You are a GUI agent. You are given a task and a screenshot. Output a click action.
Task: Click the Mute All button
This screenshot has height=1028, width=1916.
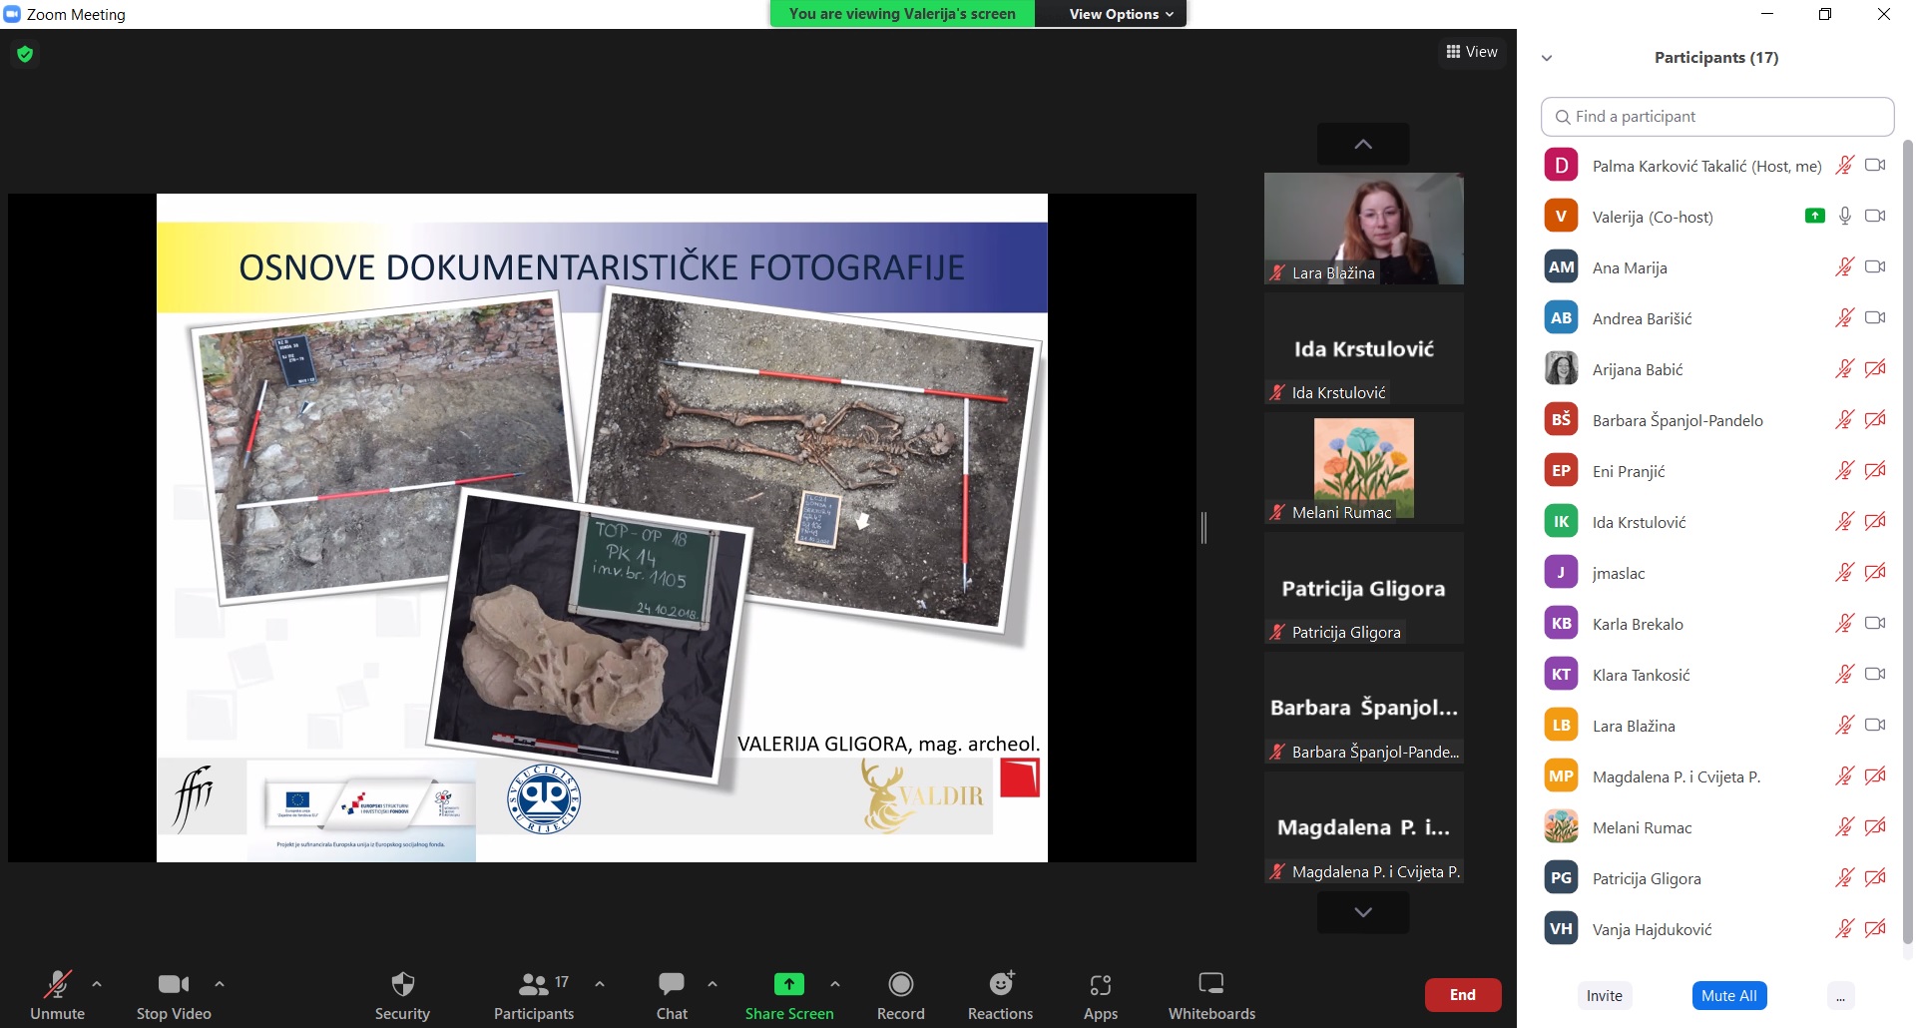point(1728,996)
